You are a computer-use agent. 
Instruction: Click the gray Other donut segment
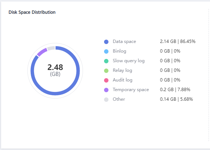[x=51, y=49]
